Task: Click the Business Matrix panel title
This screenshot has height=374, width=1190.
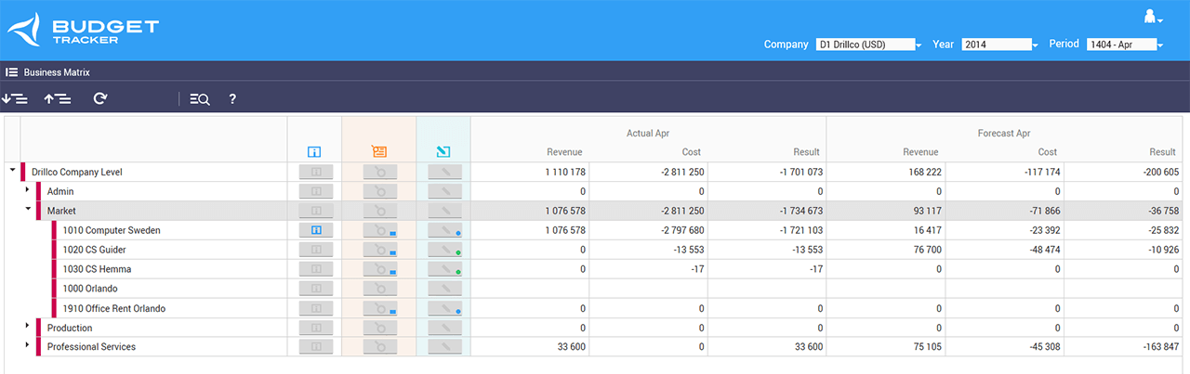Action: coord(57,71)
